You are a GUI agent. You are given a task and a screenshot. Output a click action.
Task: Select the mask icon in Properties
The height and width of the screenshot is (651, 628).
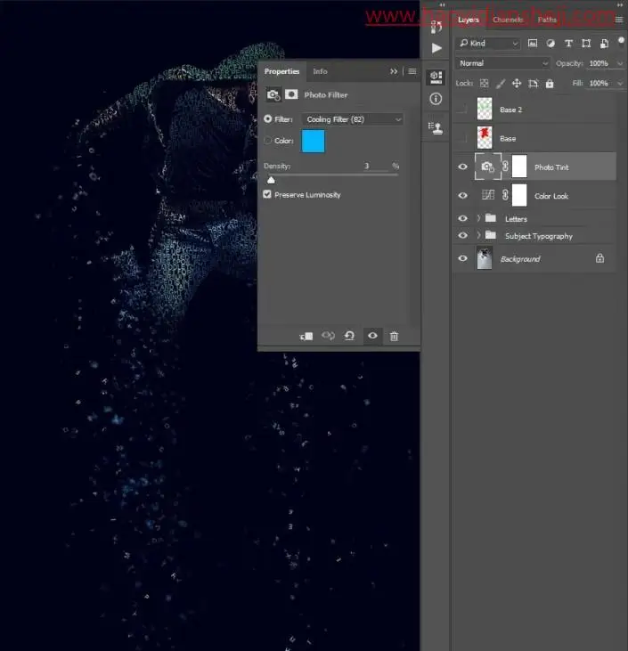(291, 94)
